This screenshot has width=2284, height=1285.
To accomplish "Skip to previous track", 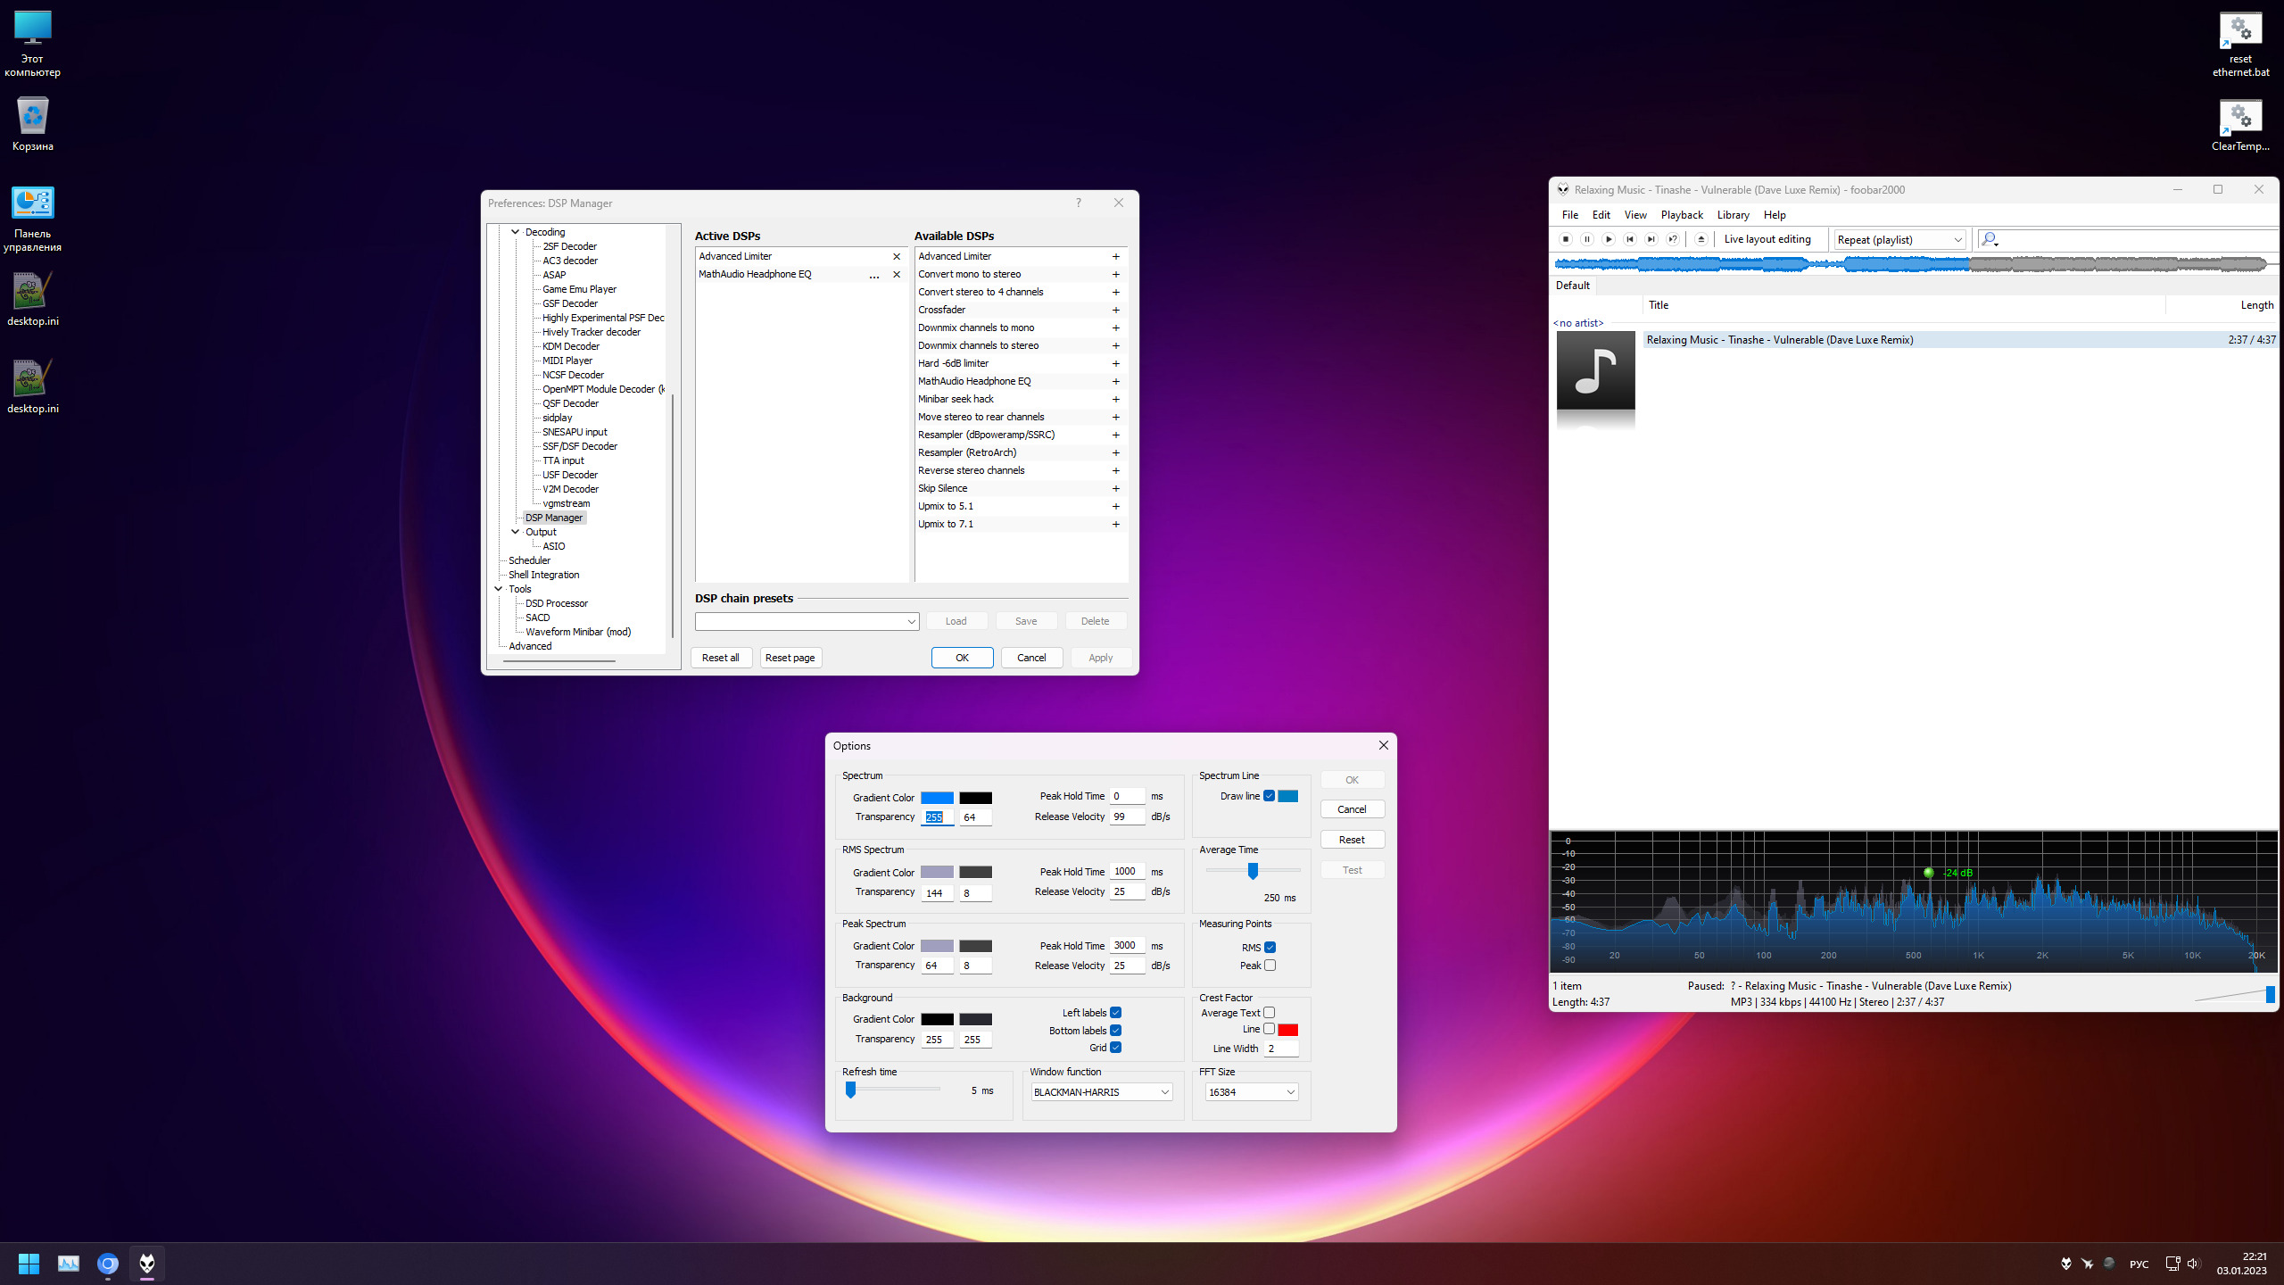I will [1630, 239].
